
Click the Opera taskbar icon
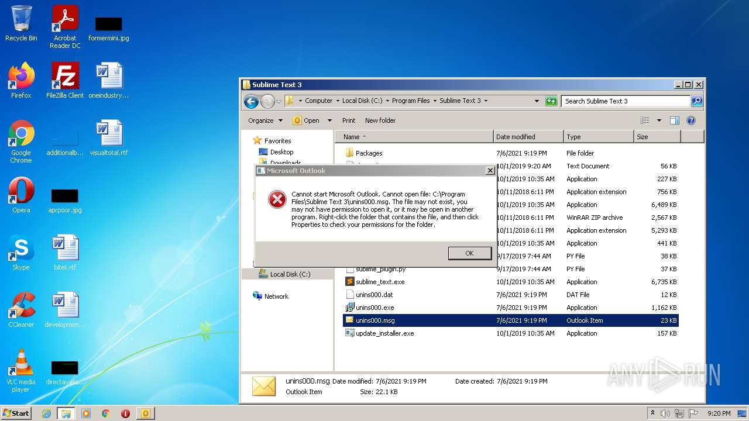125,413
